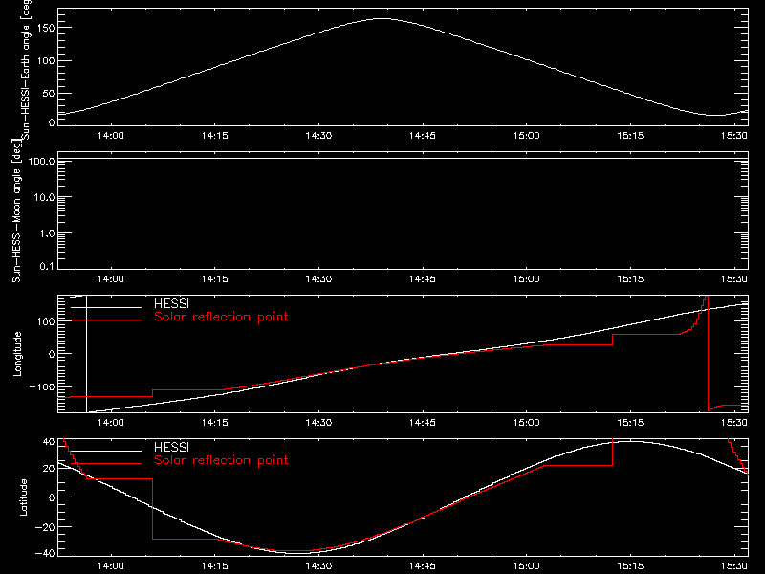Click the Sun-HESSI-Earth angle axis title
Viewport: 765px width, 574px height.
pos(26,69)
